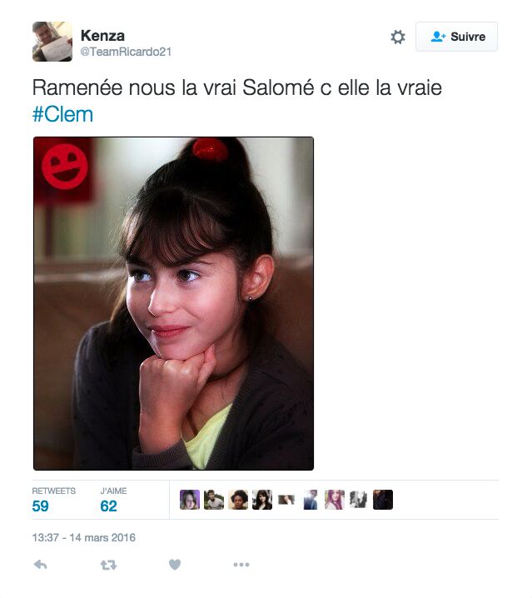Screen dimensions: 532x598
Task: Open the @TeamRicardo21 handle
Action: [126, 52]
